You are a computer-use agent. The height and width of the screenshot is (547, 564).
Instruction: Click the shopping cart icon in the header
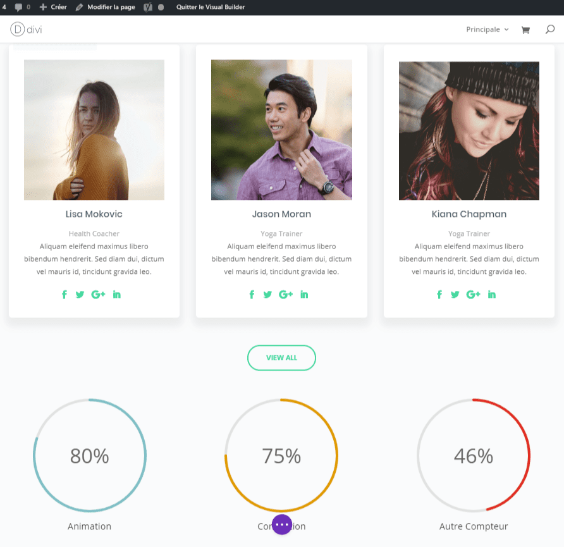(525, 29)
